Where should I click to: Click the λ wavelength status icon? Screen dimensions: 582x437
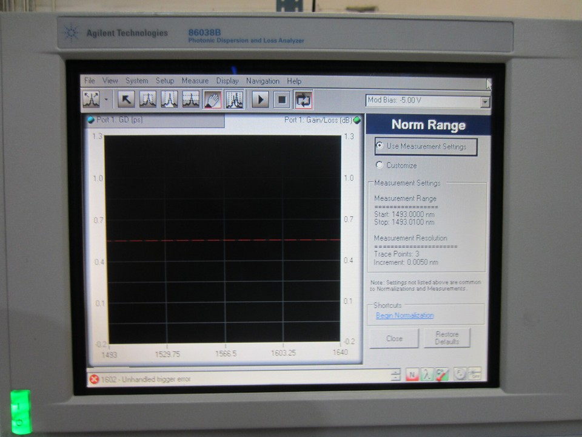(x=426, y=376)
